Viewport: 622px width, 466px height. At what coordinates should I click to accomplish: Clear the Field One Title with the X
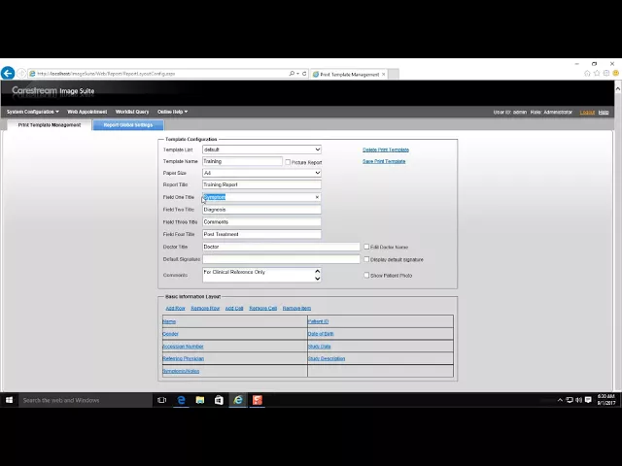[317, 197]
